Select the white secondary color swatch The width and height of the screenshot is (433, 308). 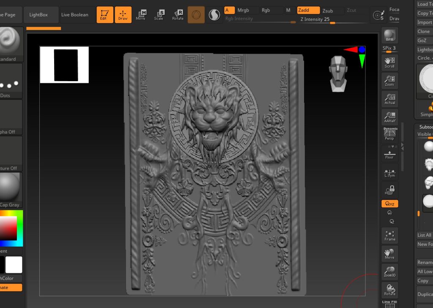tap(14, 264)
